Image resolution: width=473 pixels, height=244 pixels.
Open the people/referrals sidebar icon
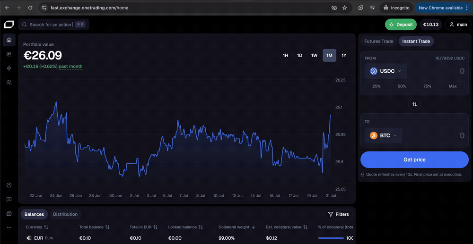(x=9, y=83)
